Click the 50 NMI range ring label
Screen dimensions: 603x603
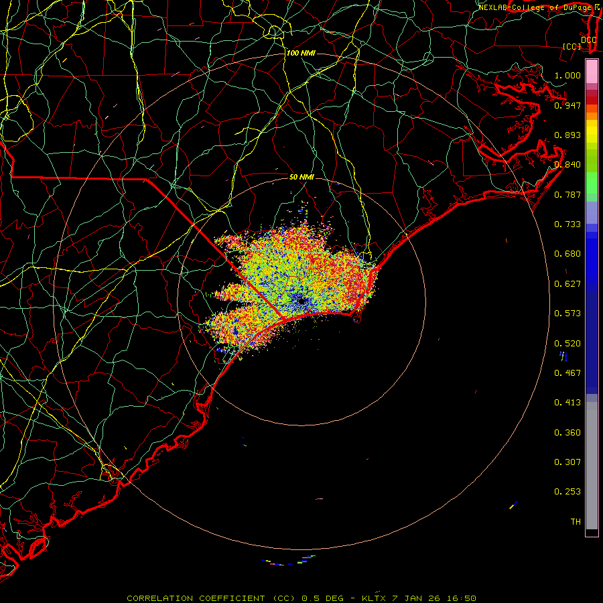pyautogui.click(x=301, y=177)
